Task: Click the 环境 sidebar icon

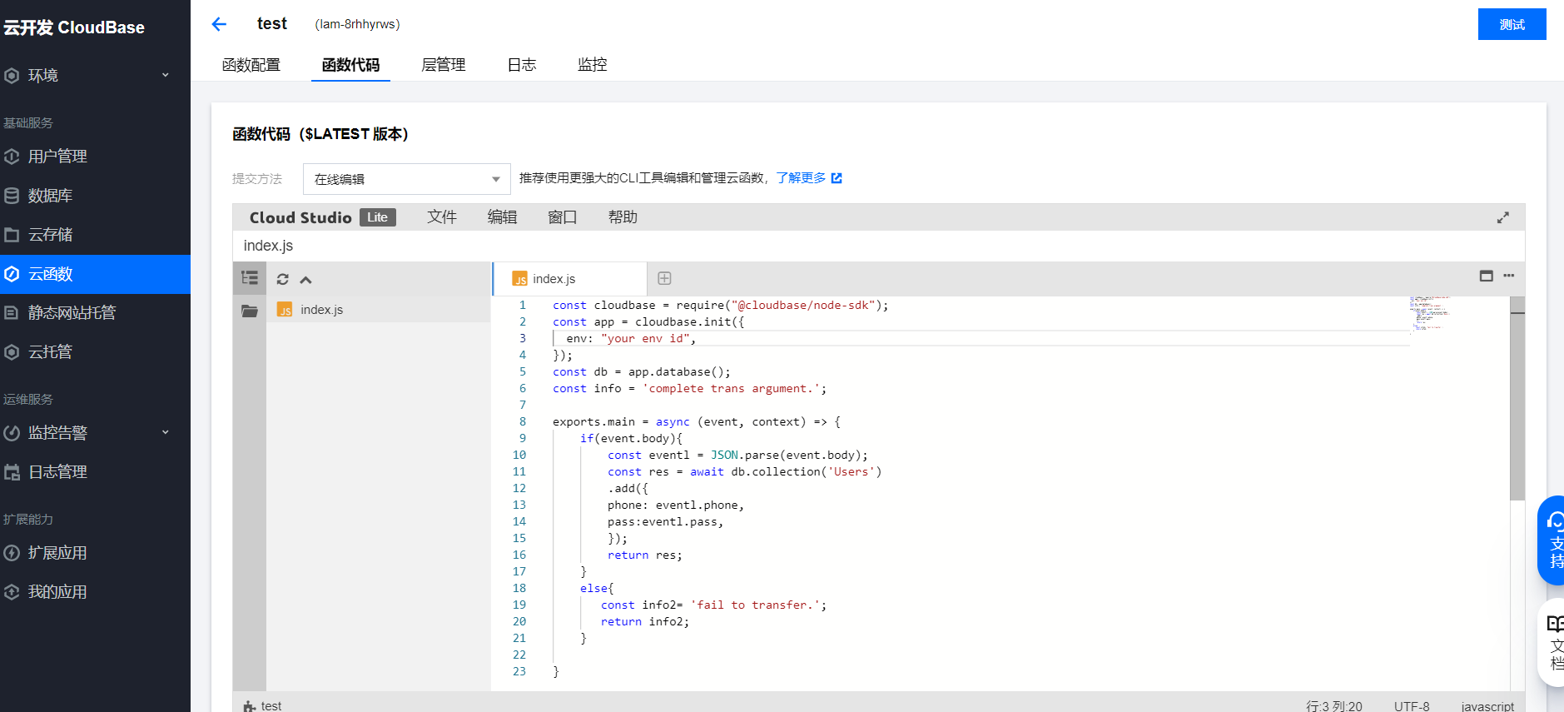Action: [x=12, y=76]
